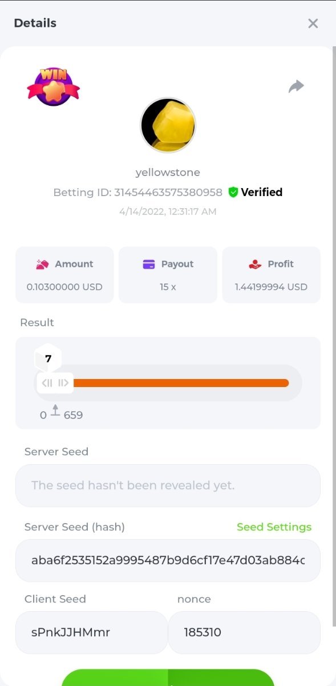Click the green button at bottom
Screen dimensions: 336x686
click(x=168, y=678)
